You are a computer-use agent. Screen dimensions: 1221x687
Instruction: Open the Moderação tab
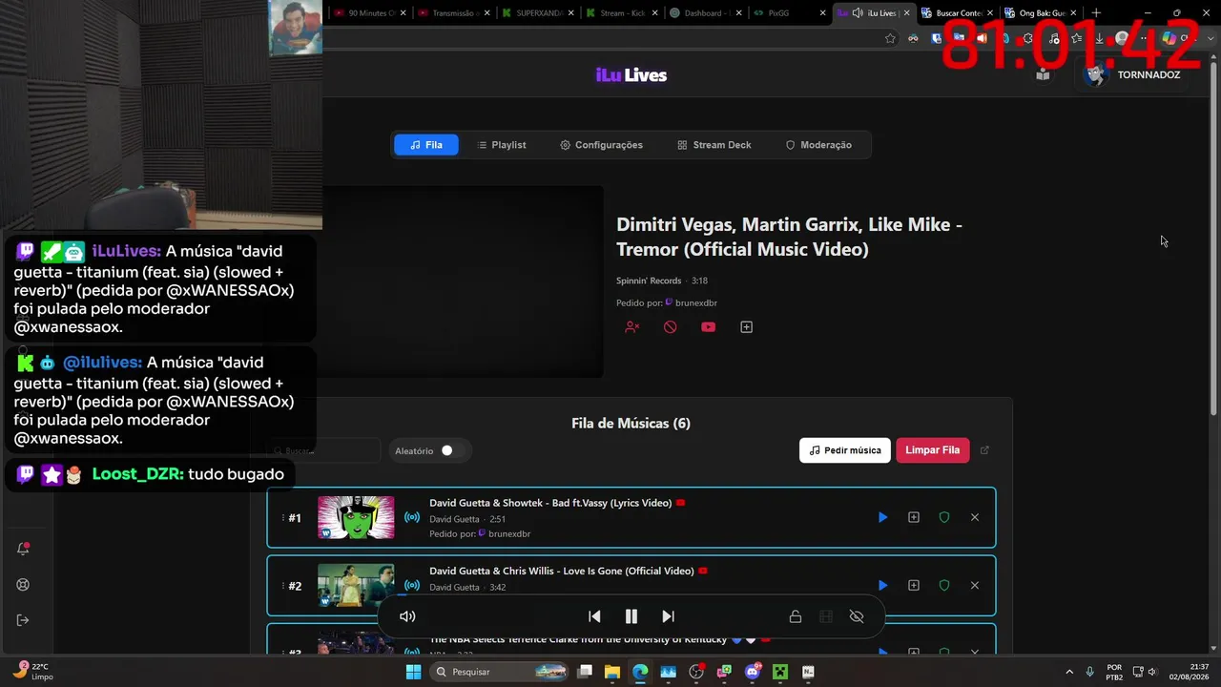818,145
